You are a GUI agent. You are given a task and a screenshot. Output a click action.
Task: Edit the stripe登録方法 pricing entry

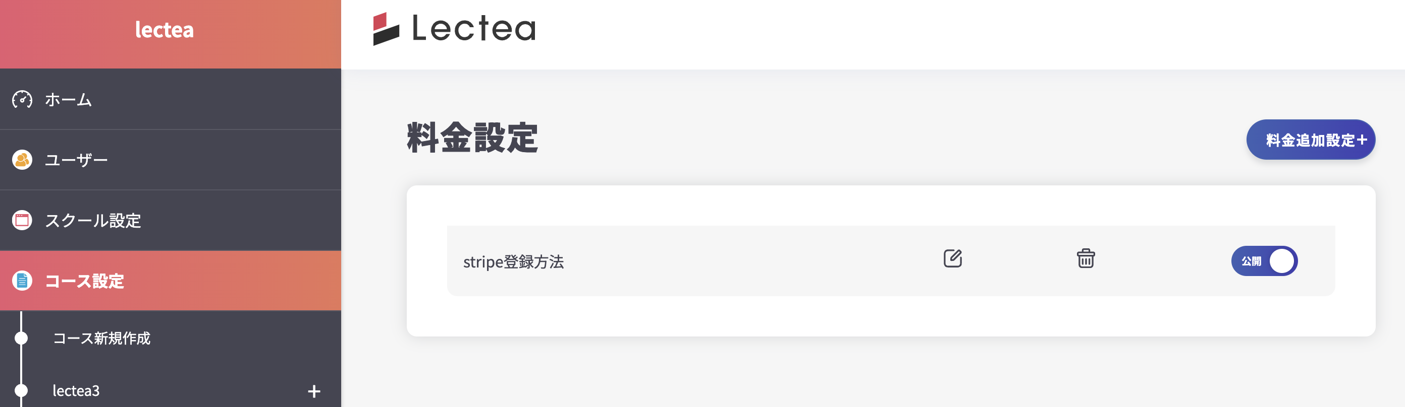(952, 258)
